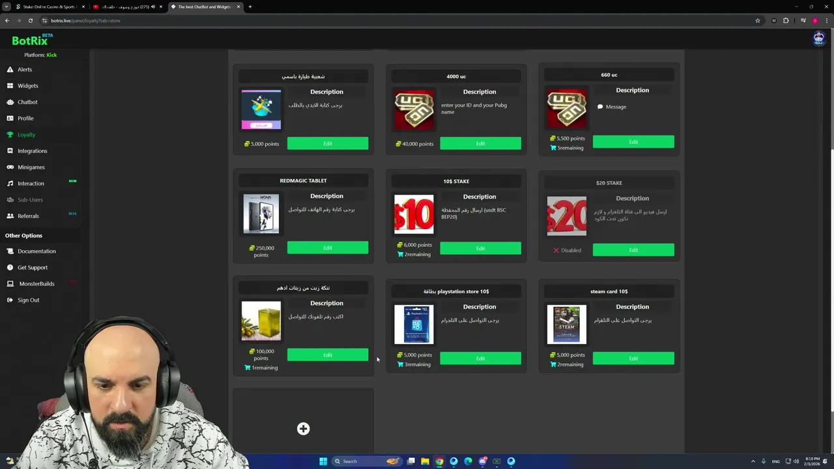The height and width of the screenshot is (469, 834).
Task: Click the olive oil tin image
Action: click(261, 320)
